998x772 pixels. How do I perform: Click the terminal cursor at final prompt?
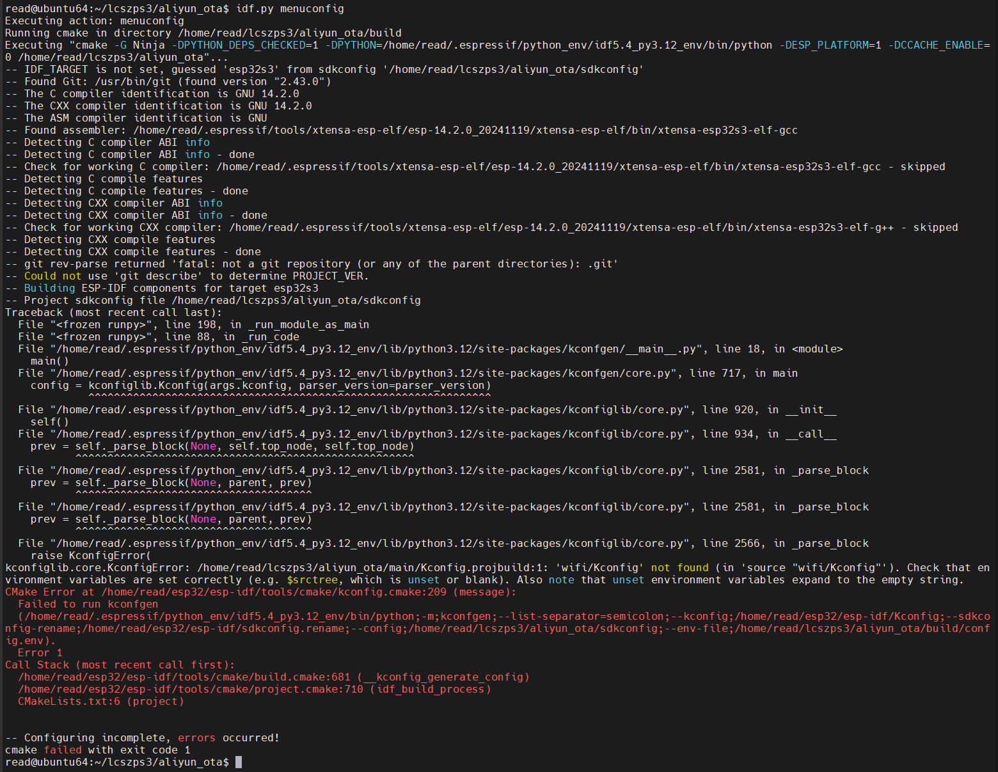click(239, 762)
